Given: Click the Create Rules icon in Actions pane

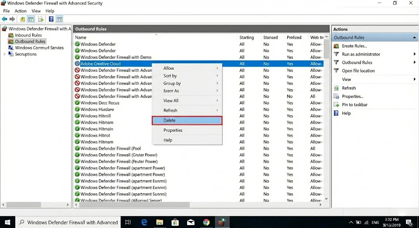Looking at the screenshot, I should click(336, 46).
